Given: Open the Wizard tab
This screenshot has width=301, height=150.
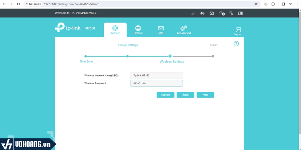Looking at the screenshot, I should [115, 30].
